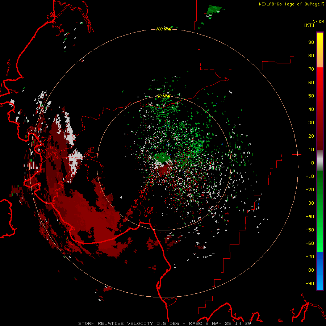Select the -70 scale value

(310, 256)
